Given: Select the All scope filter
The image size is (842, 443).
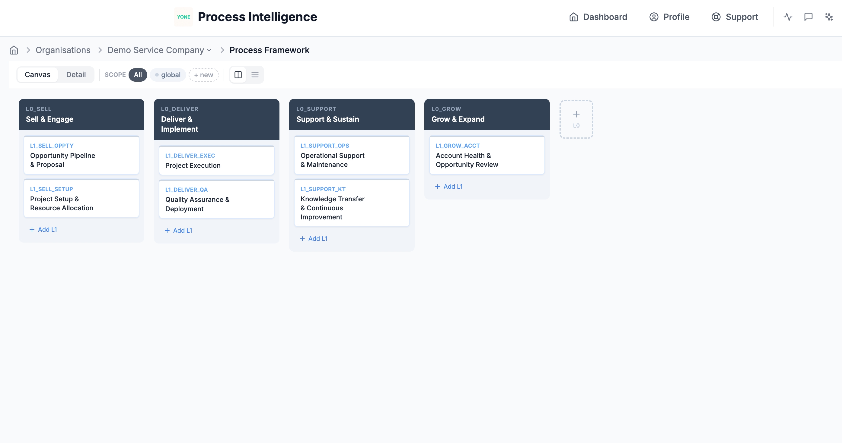Looking at the screenshot, I should click(138, 75).
